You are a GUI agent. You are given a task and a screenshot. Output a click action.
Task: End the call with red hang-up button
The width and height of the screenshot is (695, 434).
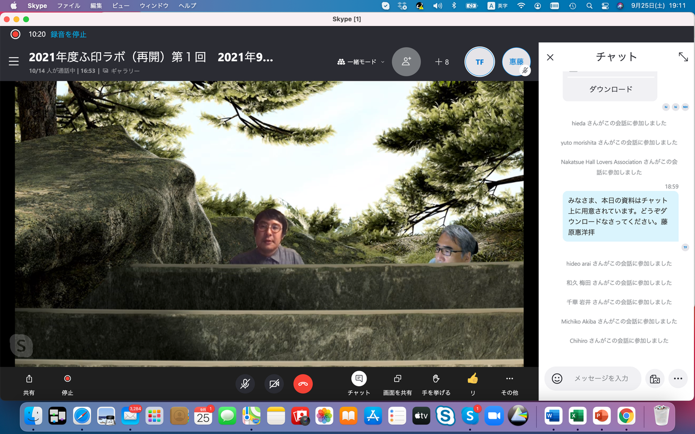(x=303, y=384)
